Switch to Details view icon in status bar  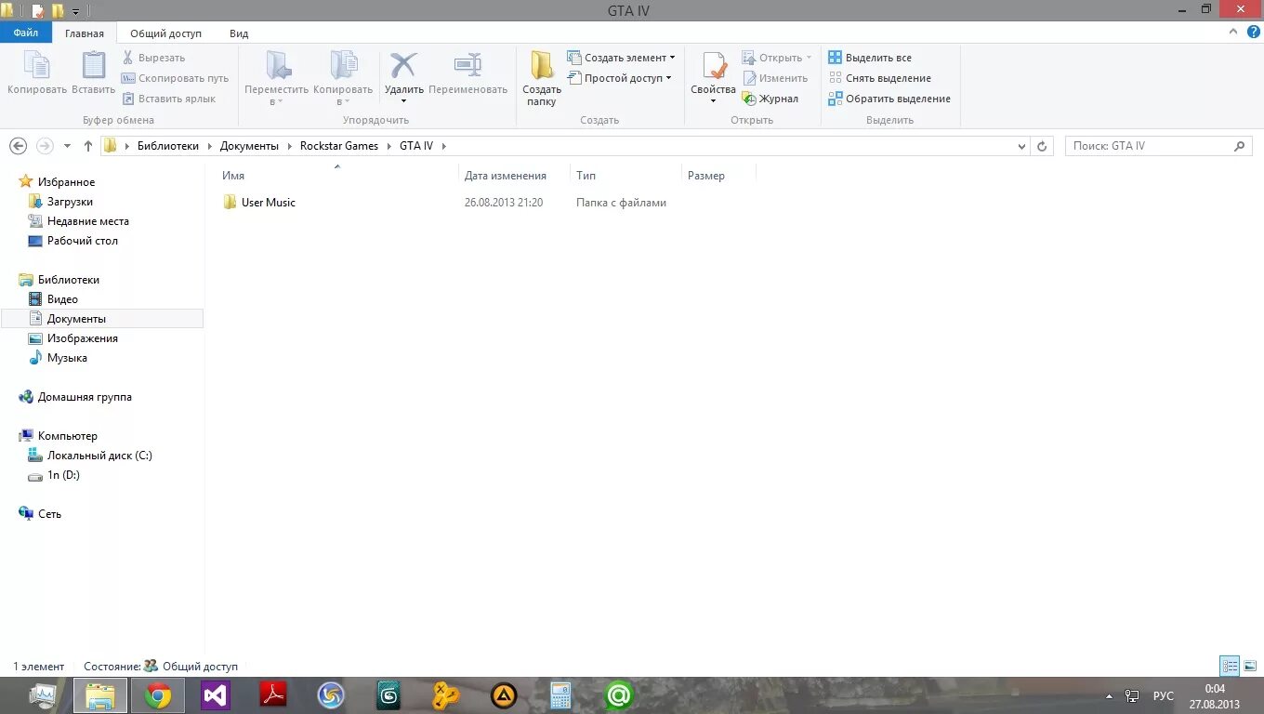click(x=1231, y=666)
